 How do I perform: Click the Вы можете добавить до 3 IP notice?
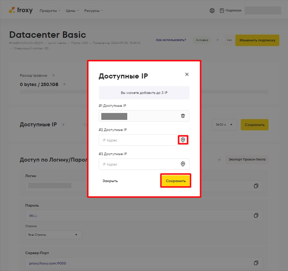tap(144, 93)
